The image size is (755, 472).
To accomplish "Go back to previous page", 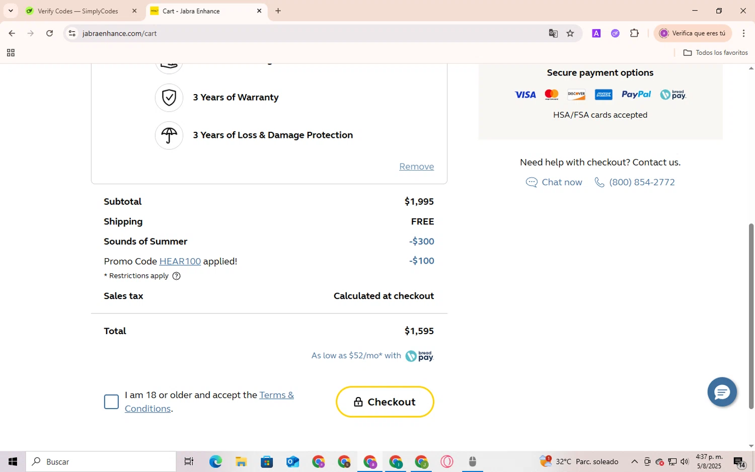I will point(12,33).
